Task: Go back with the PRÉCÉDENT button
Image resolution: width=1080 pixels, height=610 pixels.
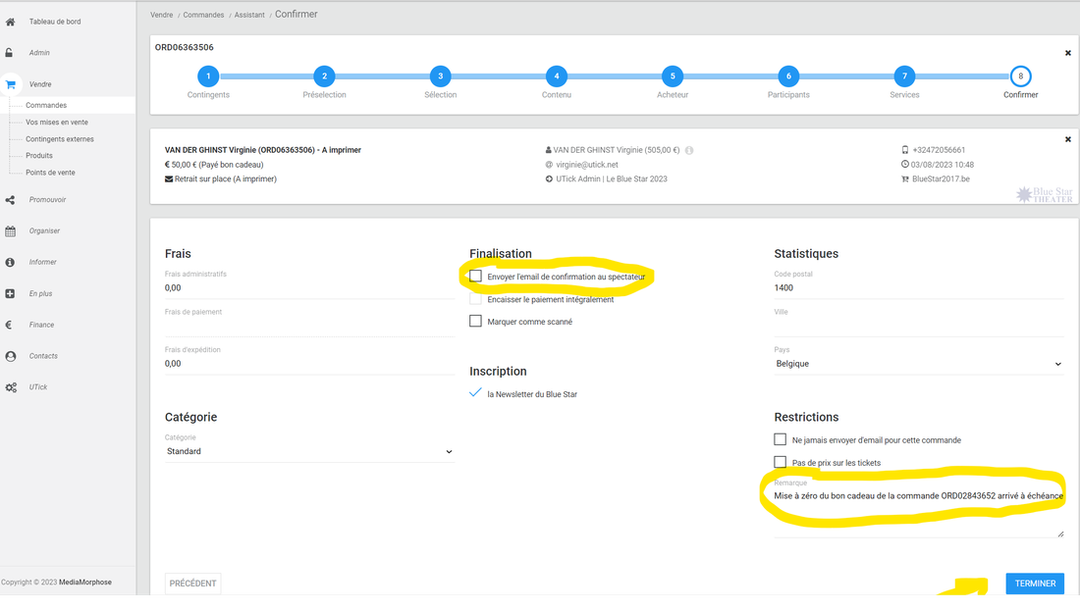Action: click(192, 584)
